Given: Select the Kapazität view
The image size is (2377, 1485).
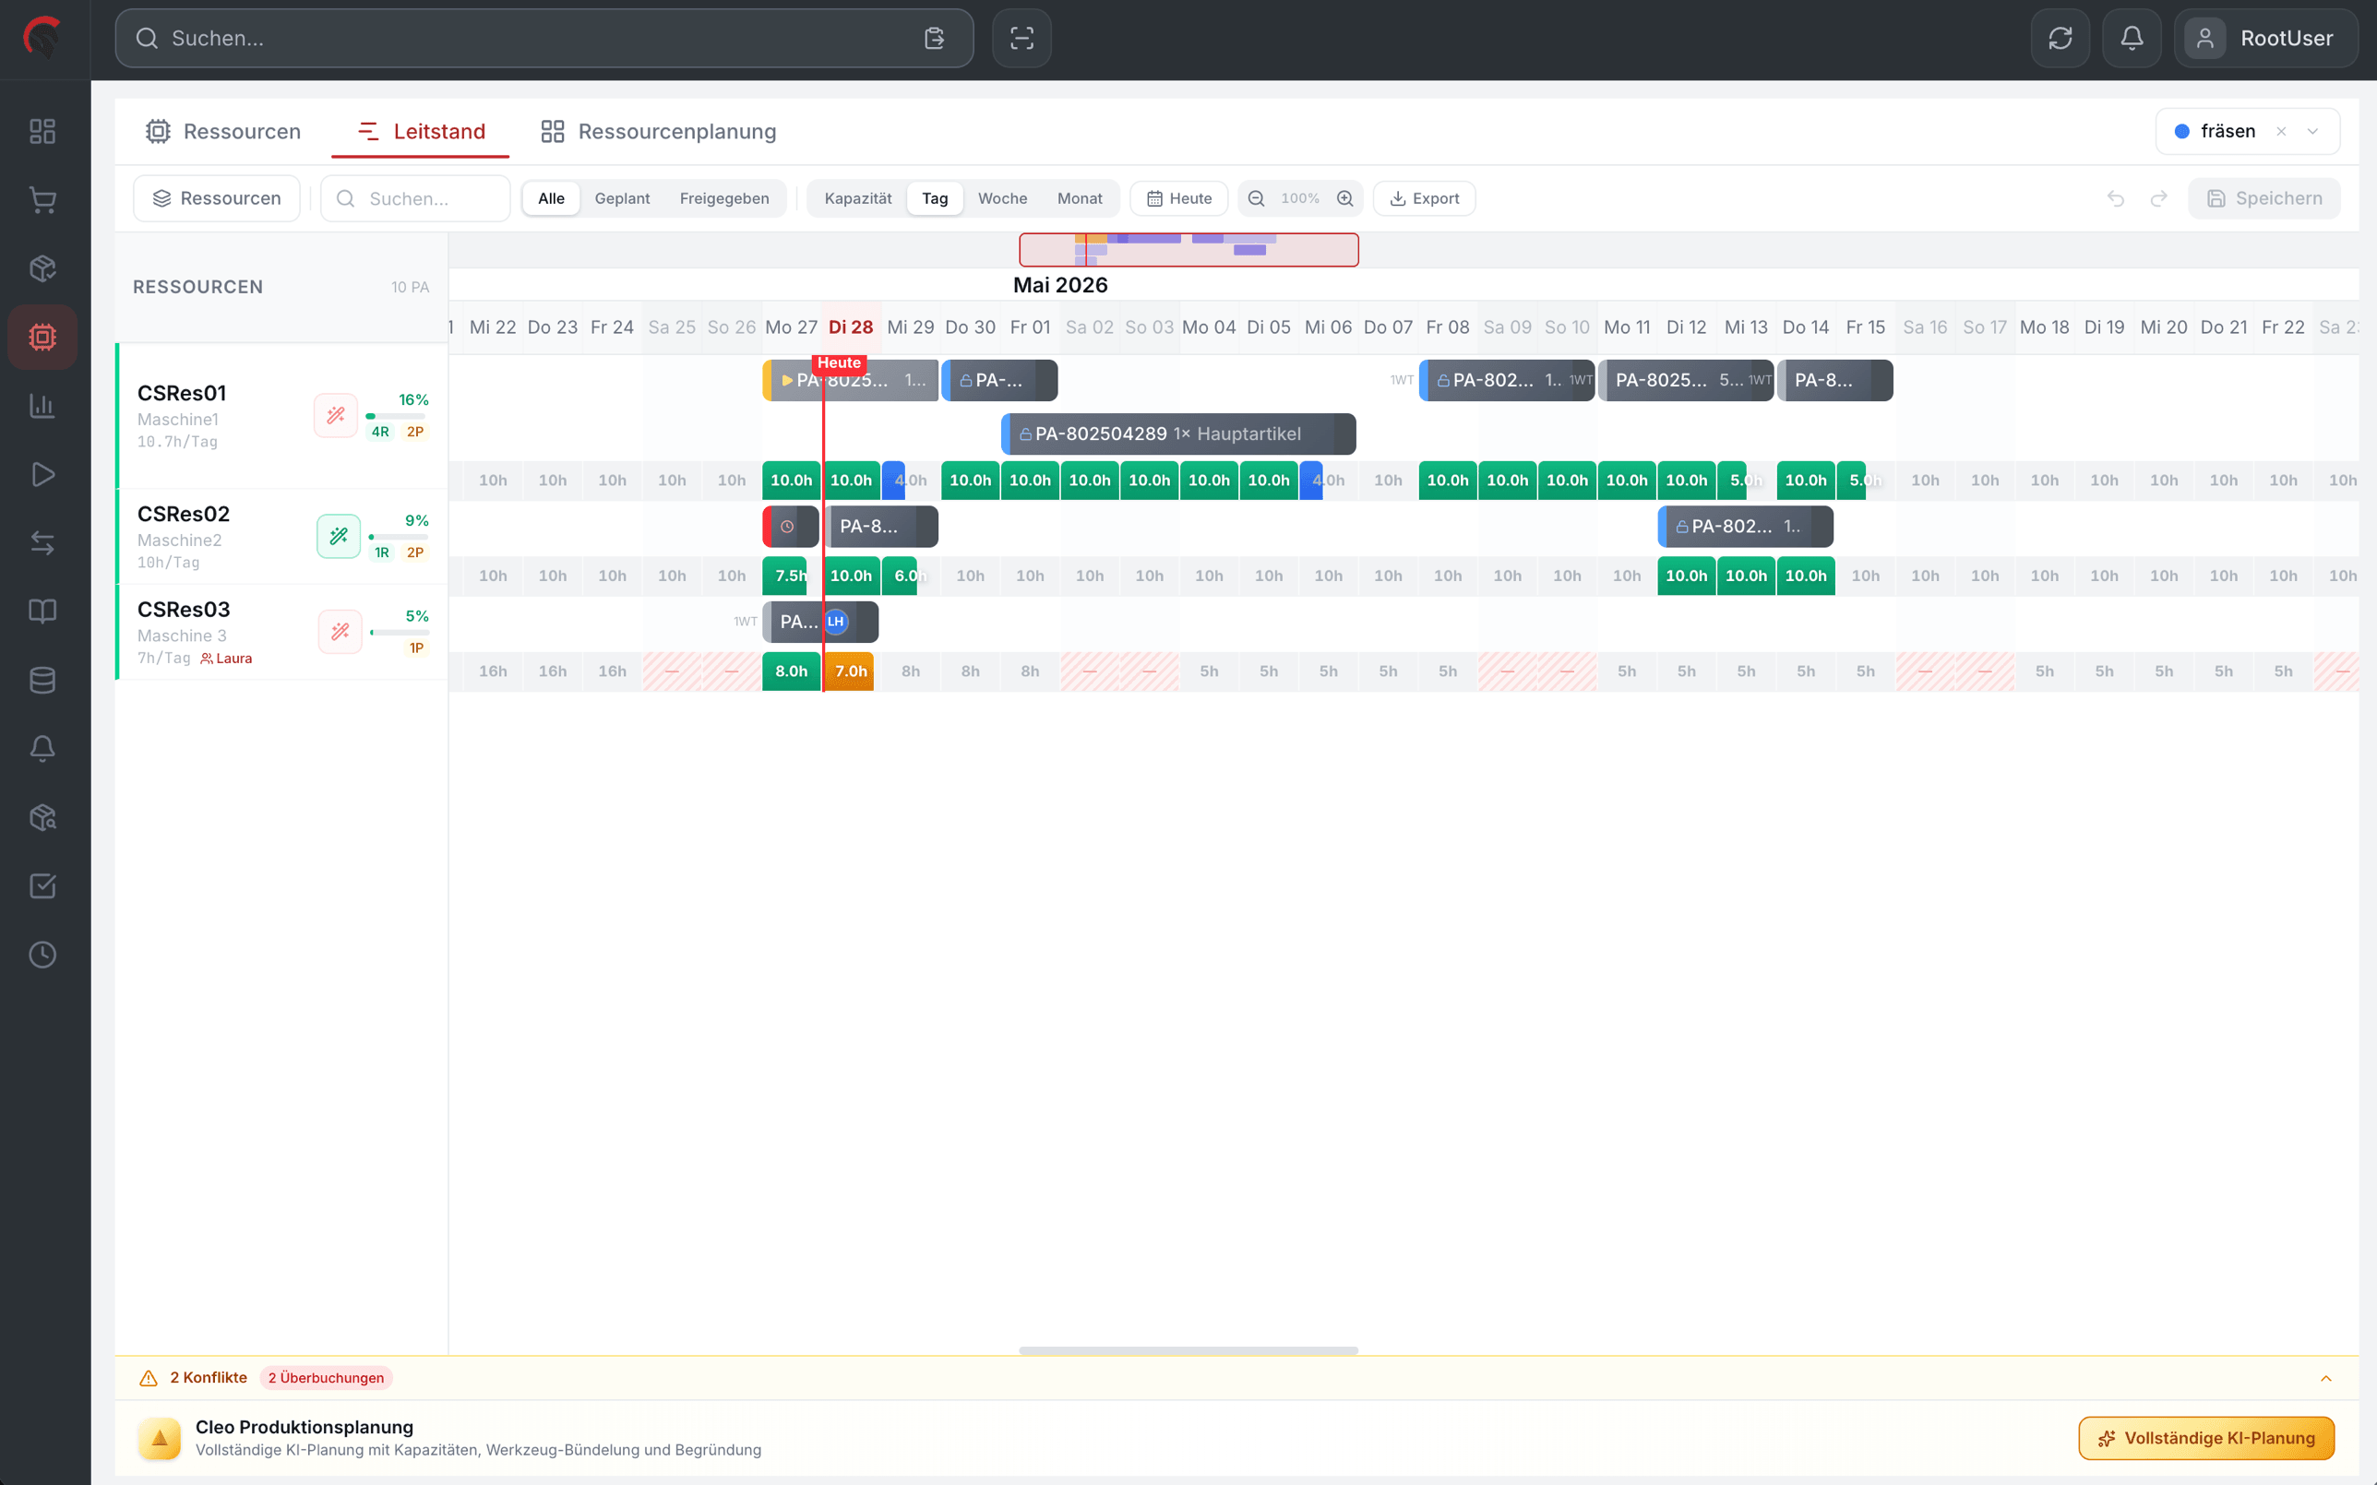Looking at the screenshot, I should coord(857,198).
